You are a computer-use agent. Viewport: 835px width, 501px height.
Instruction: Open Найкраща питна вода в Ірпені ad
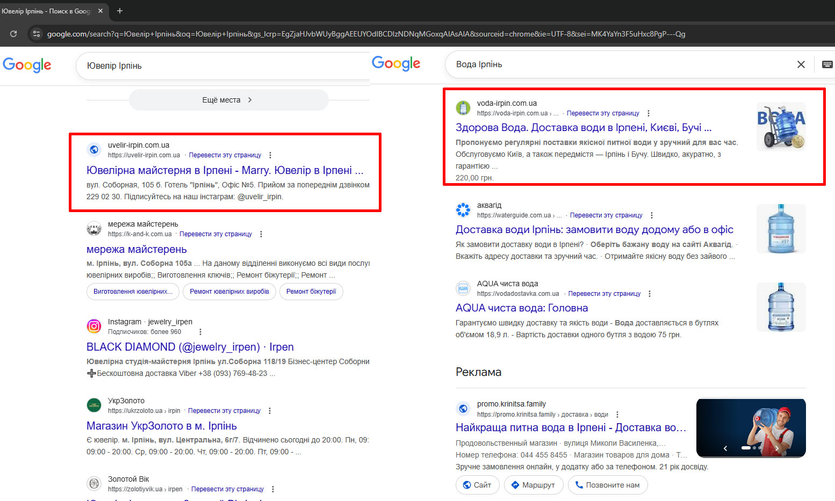tap(571, 427)
